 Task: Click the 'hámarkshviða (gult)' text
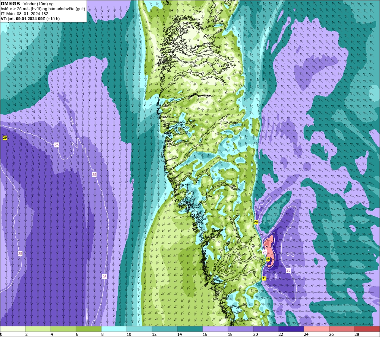66,9
